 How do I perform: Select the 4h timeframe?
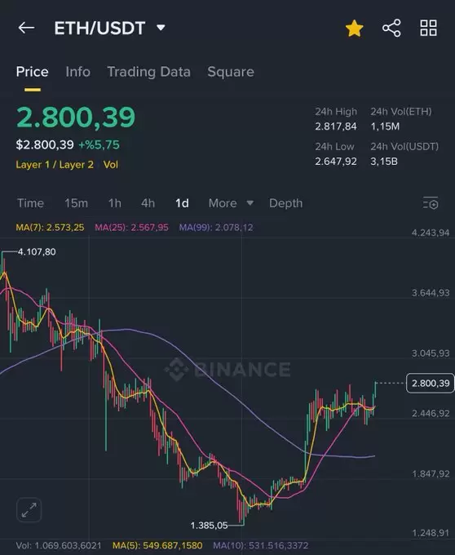click(x=148, y=203)
